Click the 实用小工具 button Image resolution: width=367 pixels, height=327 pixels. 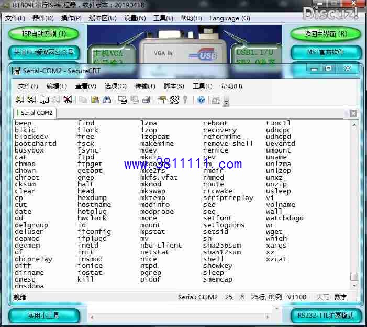(x=44, y=316)
